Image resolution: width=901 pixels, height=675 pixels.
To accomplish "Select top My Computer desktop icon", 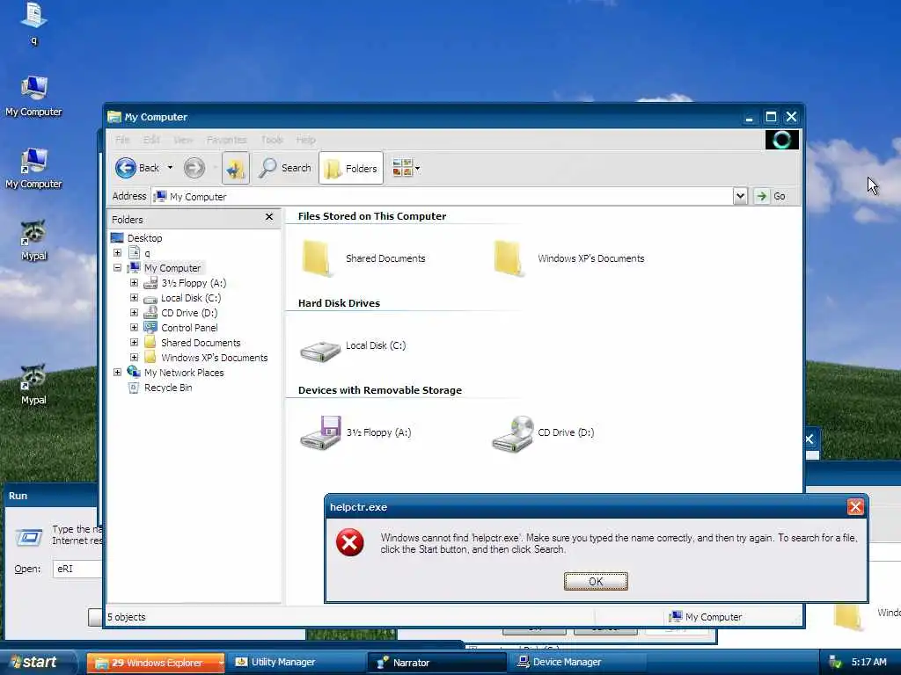I will (x=34, y=89).
